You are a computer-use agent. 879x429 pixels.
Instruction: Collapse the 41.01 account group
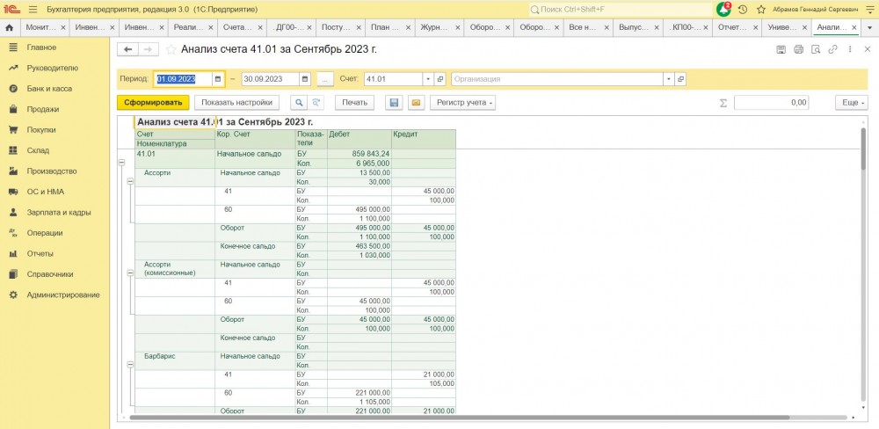121,163
